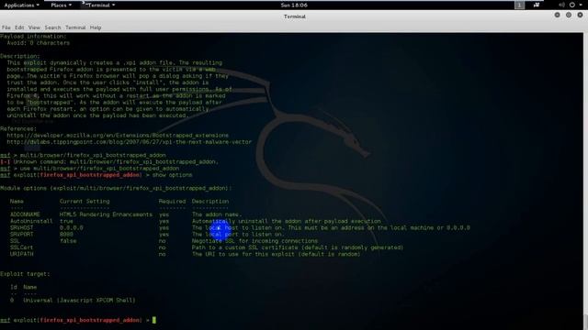
Task: Open the Terminal menu in menu bar
Action: tap(75, 27)
